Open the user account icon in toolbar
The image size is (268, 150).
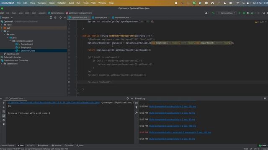(x=207, y=13)
